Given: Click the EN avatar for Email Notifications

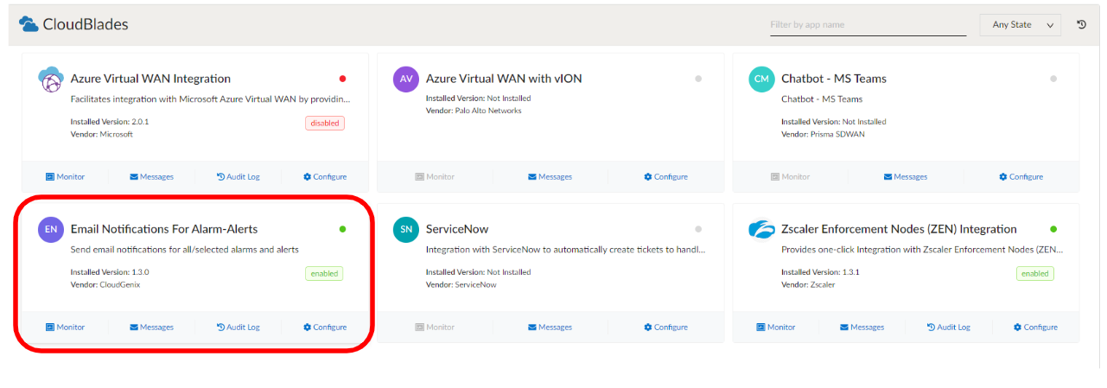Looking at the screenshot, I should coord(51,229).
